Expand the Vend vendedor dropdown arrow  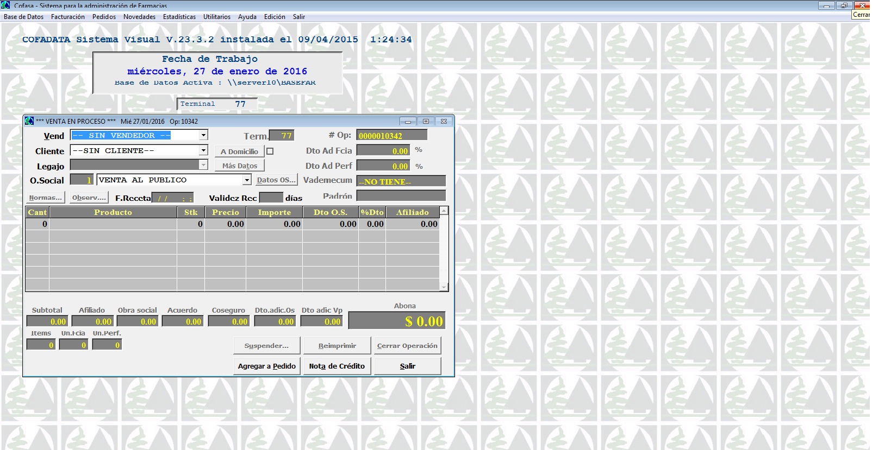click(x=203, y=135)
